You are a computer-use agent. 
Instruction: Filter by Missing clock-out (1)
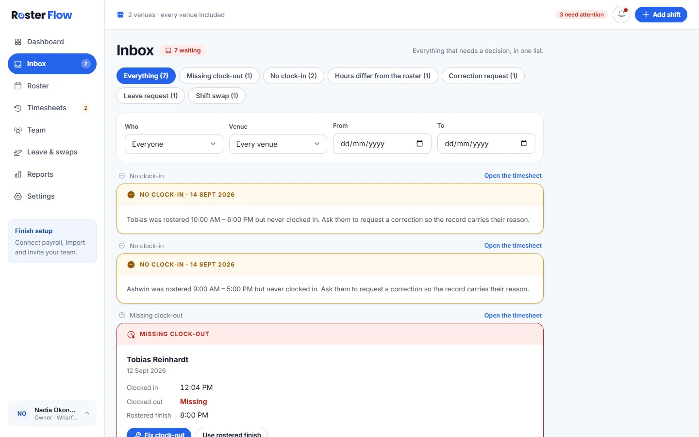tap(219, 76)
